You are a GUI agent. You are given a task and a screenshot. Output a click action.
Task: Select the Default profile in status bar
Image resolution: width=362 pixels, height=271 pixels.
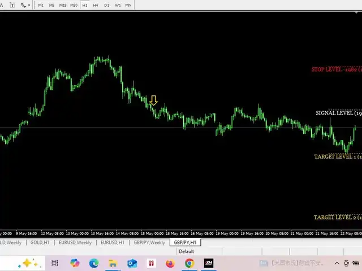point(186,251)
